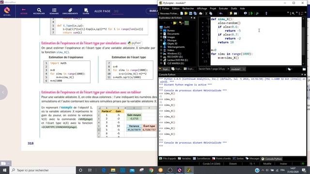Click the copy icon in PyScripter toolbar
This screenshot has height=174, width=310.
(x=211, y=14)
